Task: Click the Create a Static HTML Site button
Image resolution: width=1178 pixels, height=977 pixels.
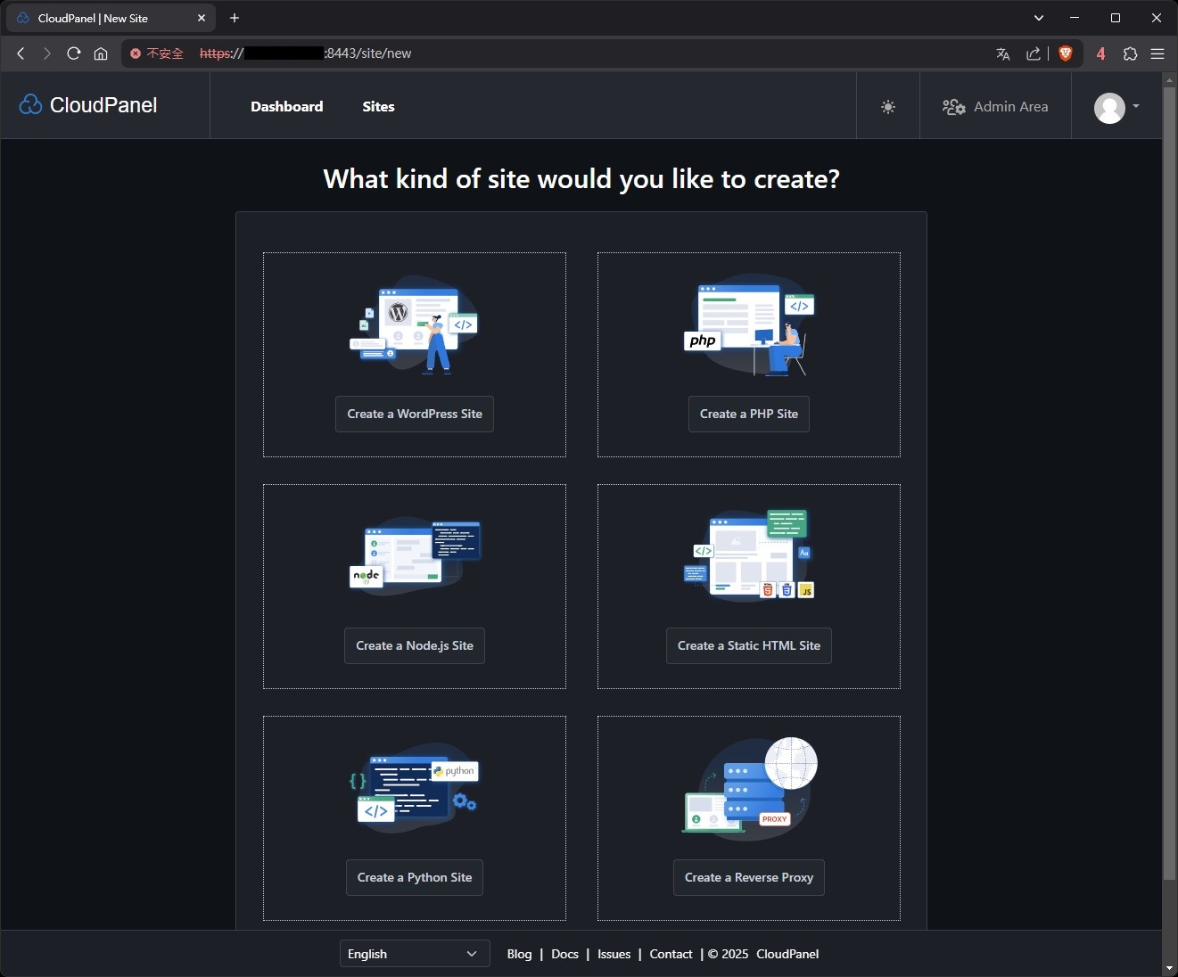Action: point(749,645)
